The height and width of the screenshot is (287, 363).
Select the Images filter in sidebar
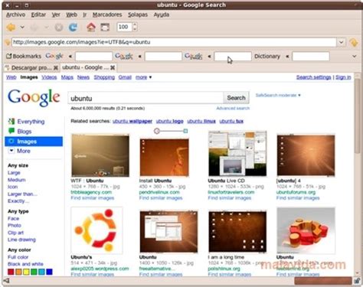[x=34, y=142]
